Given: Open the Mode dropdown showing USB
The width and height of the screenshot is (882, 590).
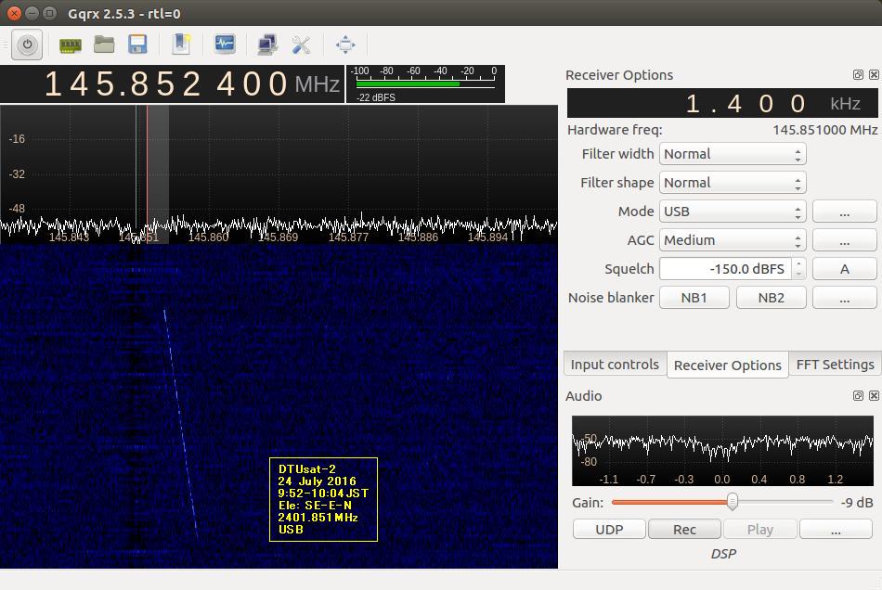Looking at the screenshot, I should (733, 212).
